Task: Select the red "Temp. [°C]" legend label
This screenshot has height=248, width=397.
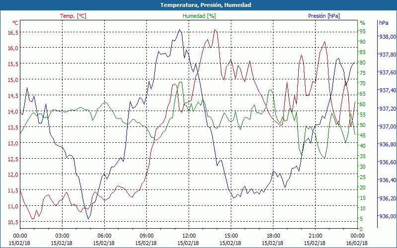Action: (x=73, y=16)
